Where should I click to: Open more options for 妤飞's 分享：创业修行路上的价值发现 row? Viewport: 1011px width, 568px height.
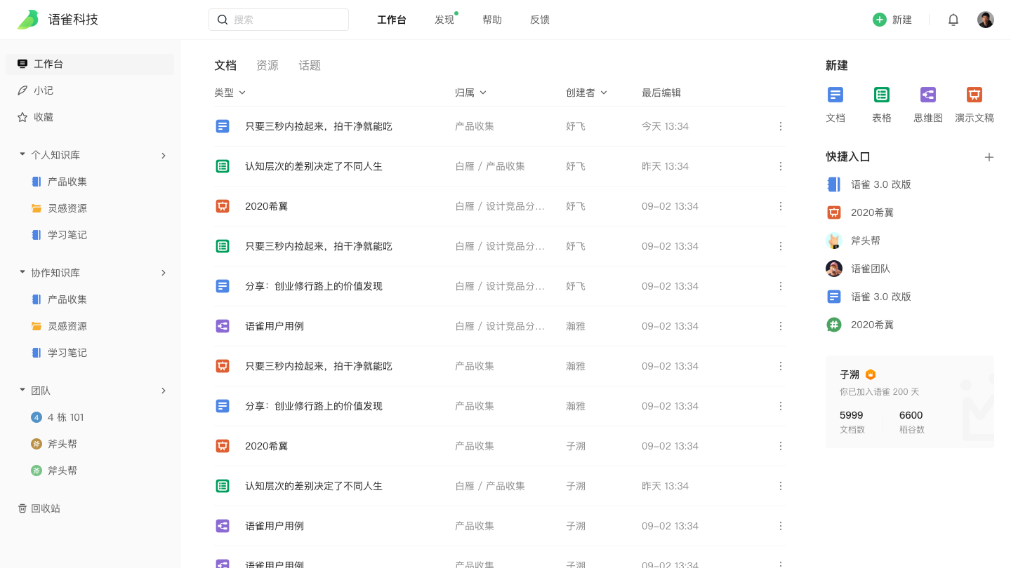coord(781,286)
